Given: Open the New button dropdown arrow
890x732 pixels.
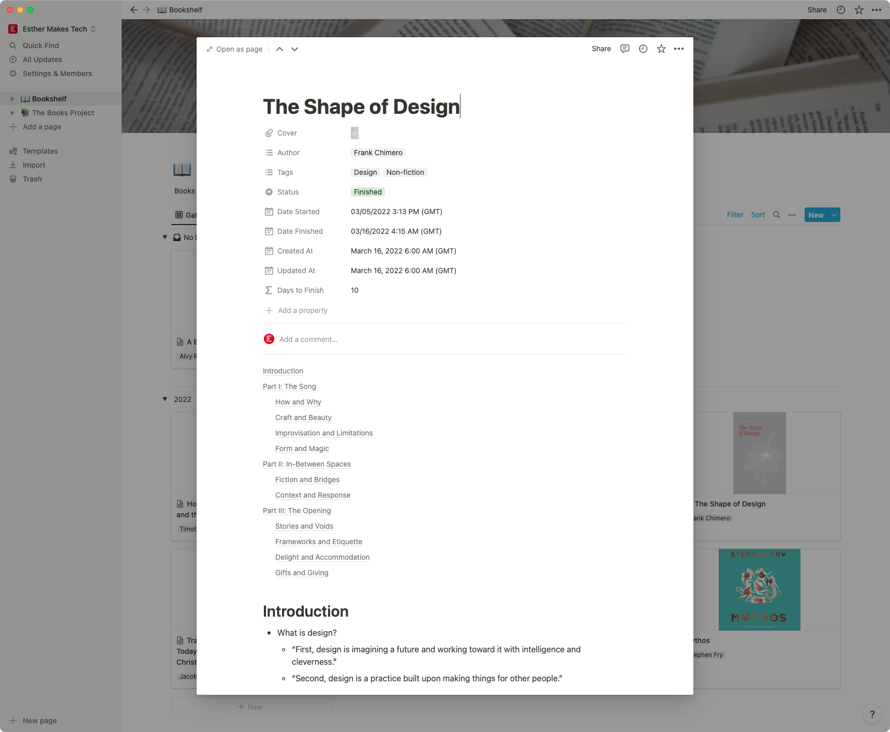Looking at the screenshot, I should click(834, 215).
